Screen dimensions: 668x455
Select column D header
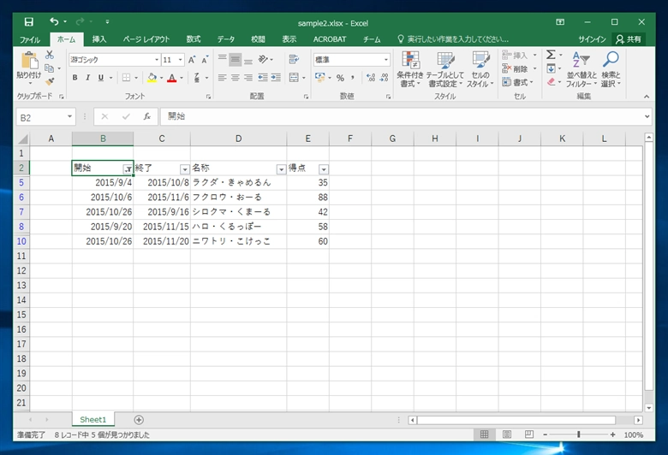(239, 139)
